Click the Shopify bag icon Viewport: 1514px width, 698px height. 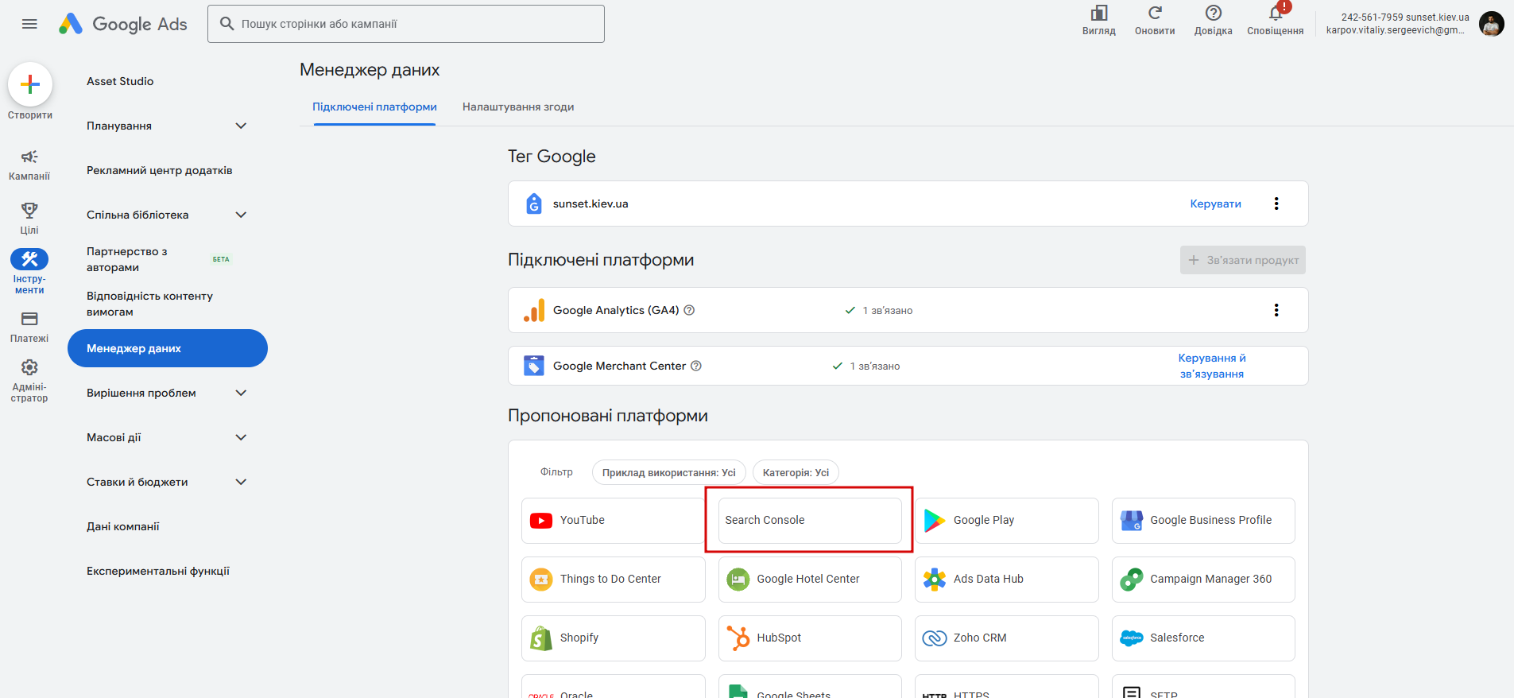pos(541,638)
